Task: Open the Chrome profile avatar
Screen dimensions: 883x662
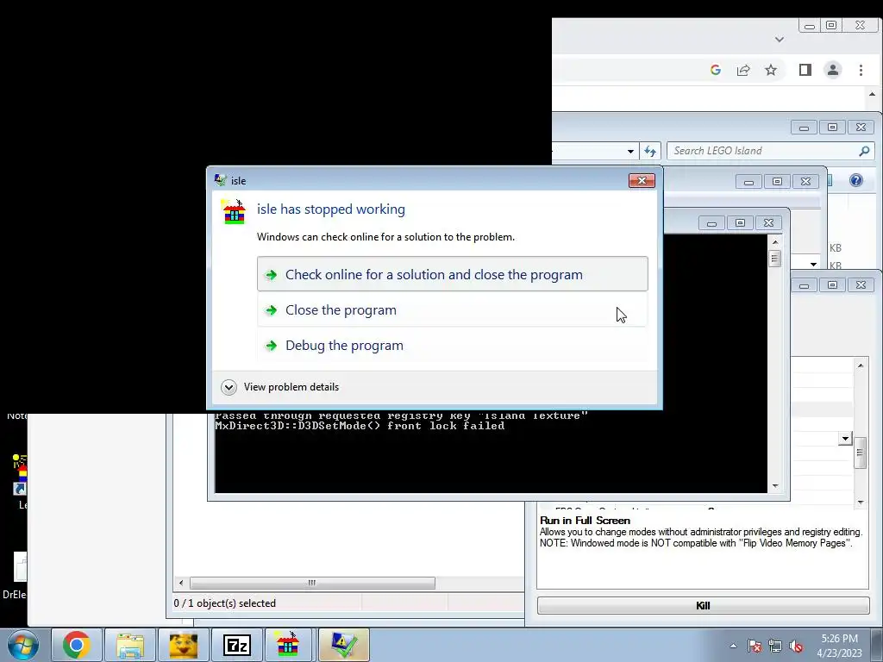Action: 833,70
